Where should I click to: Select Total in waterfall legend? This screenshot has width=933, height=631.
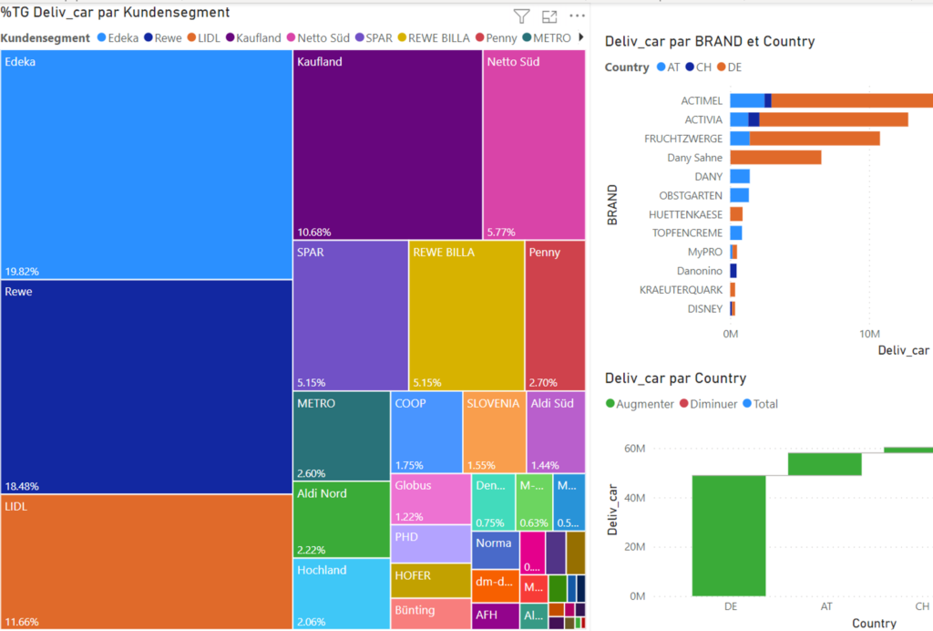[x=761, y=404]
